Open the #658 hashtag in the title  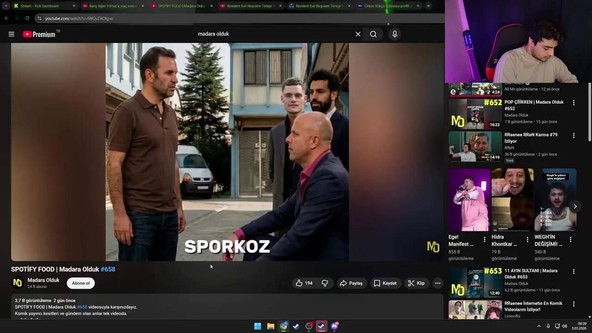[108, 269]
